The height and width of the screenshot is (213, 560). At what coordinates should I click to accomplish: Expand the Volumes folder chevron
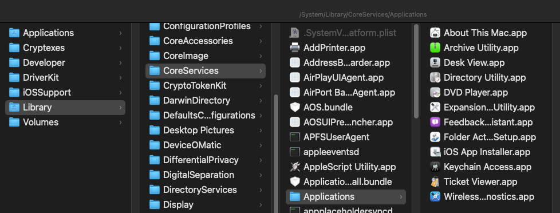[120, 122]
